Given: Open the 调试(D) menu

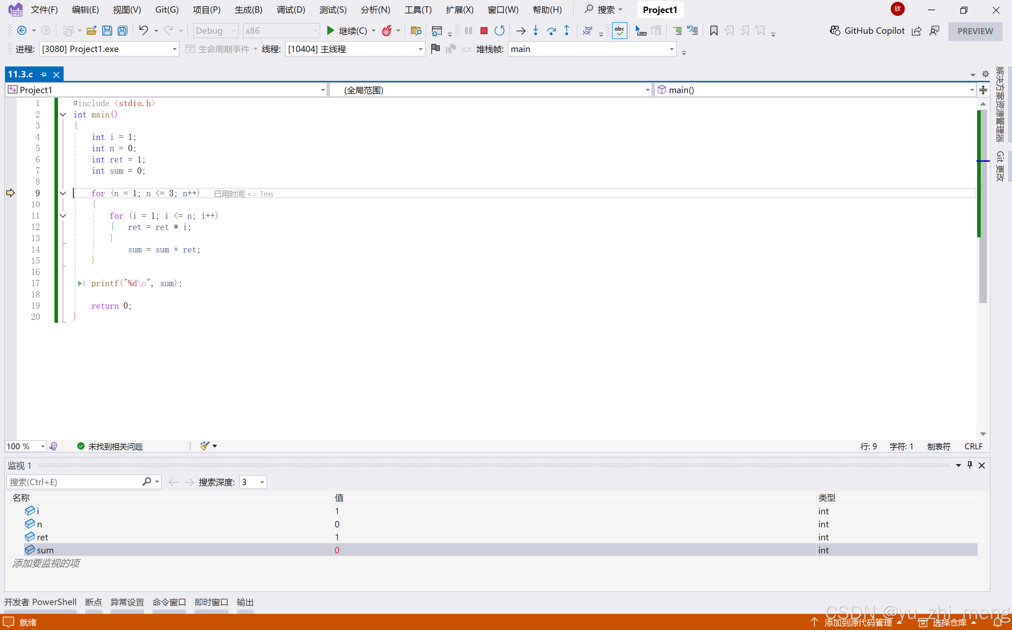Looking at the screenshot, I should point(290,9).
